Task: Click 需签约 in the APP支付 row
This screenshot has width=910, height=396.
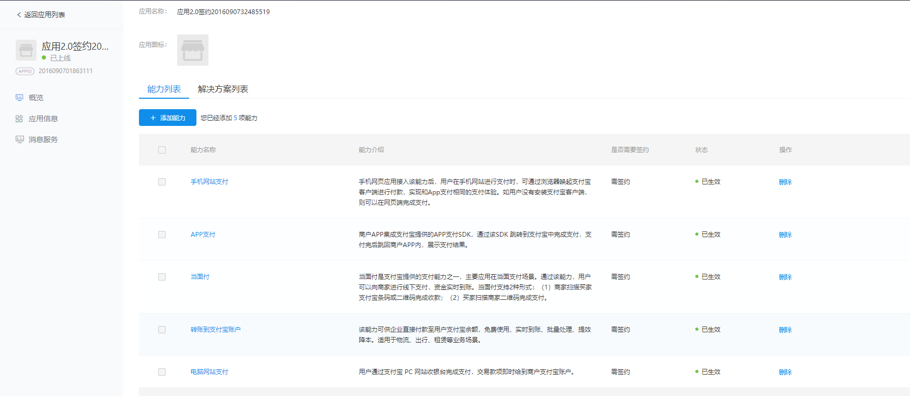Action: 621,235
